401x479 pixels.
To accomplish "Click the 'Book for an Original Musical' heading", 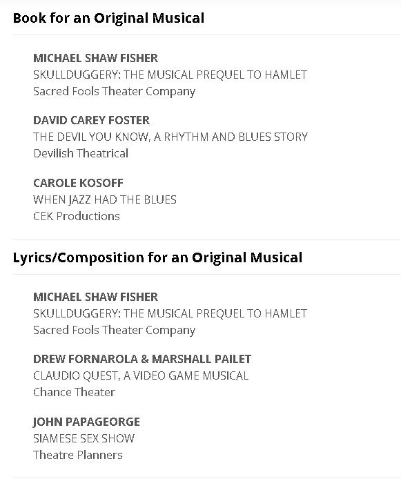I will [x=108, y=18].
